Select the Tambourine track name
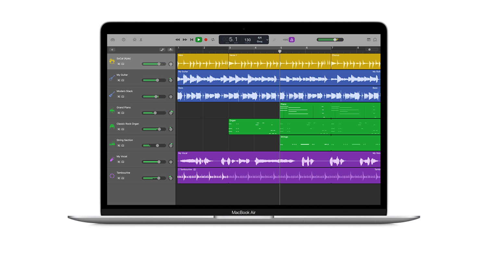The width and height of the screenshot is (487, 256). [123, 173]
